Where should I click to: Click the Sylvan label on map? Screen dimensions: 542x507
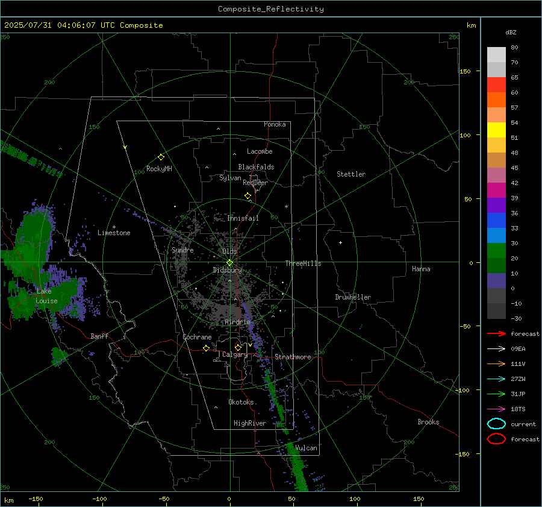click(x=230, y=178)
